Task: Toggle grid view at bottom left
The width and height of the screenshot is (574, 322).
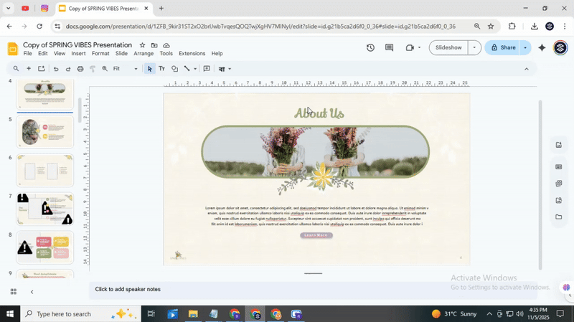Action: pyautogui.click(x=13, y=292)
